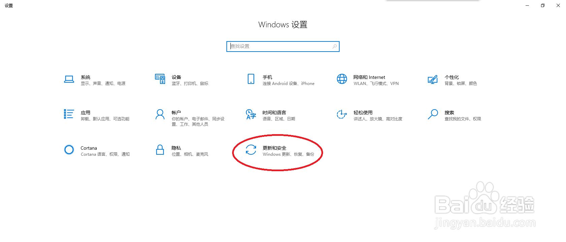Open the 更新和安全 refresh arrows icon
566x242 pixels.
coord(251,150)
